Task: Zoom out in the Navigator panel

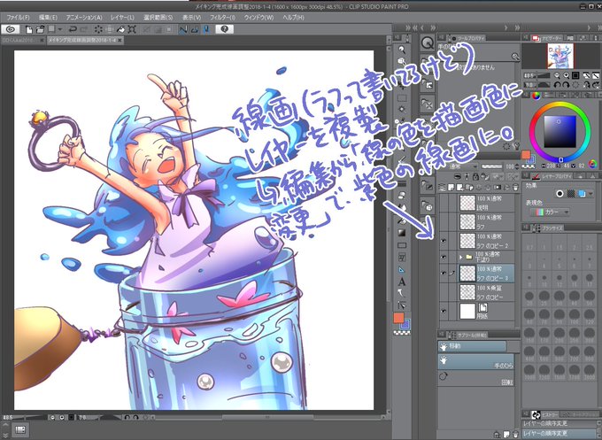Action: [557, 75]
